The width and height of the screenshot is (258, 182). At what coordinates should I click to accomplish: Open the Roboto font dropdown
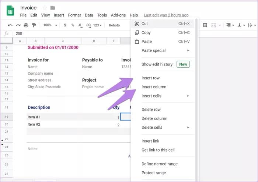click(114, 25)
